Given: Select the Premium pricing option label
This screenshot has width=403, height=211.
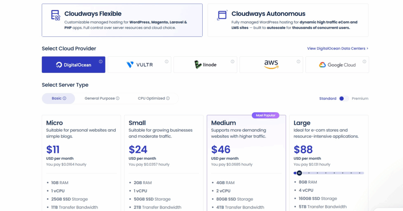Looking at the screenshot, I should pos(360,98).
